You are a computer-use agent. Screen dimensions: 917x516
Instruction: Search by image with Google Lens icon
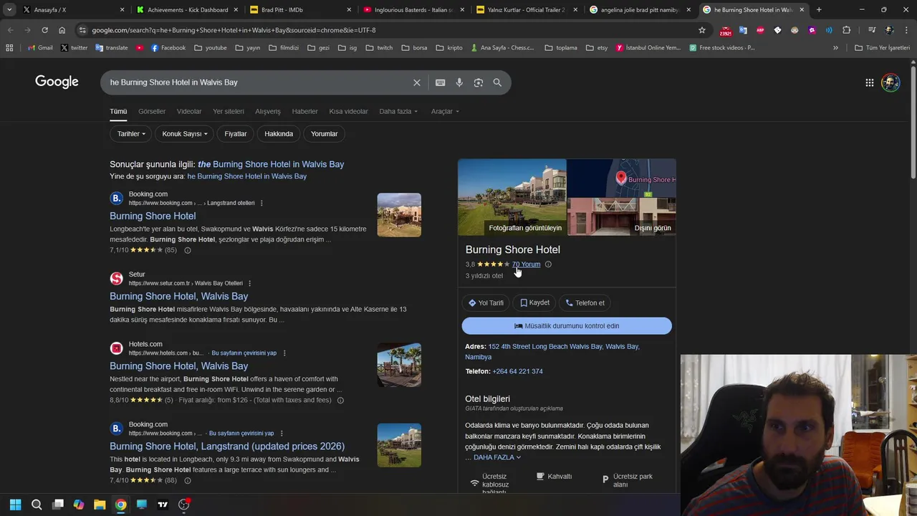[x=479, y=82]
